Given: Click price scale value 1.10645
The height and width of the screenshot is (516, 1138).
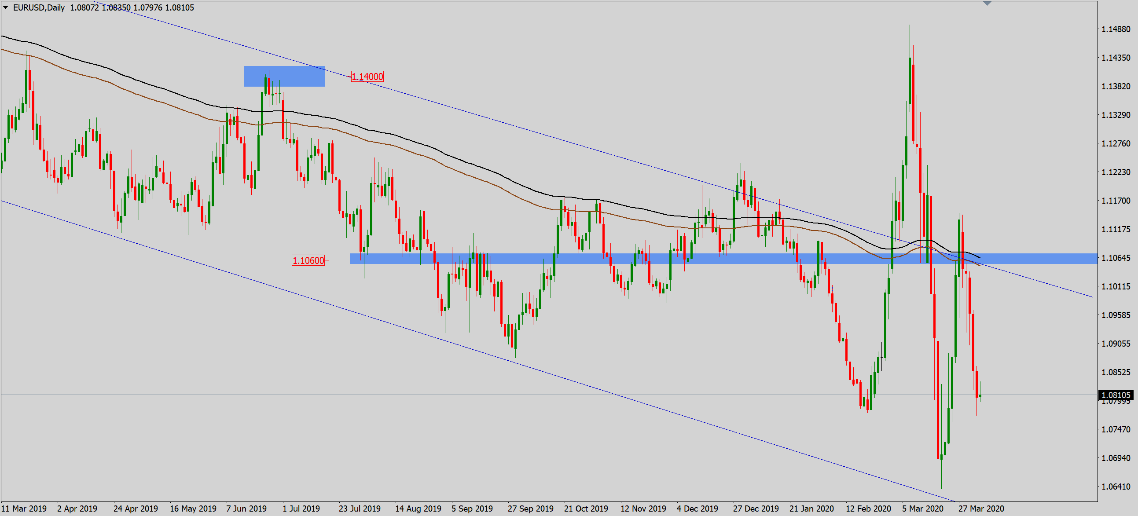Looking at the screenshot, I should [x=1116, y=257].
